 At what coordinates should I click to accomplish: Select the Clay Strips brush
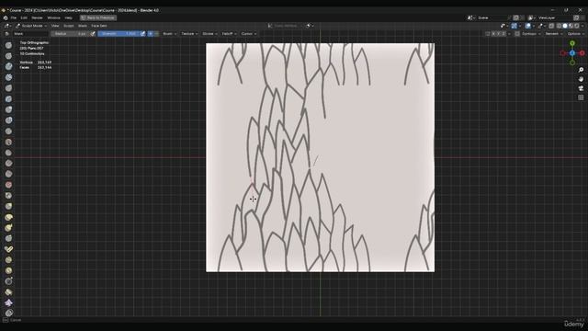(x=8, y=77)
